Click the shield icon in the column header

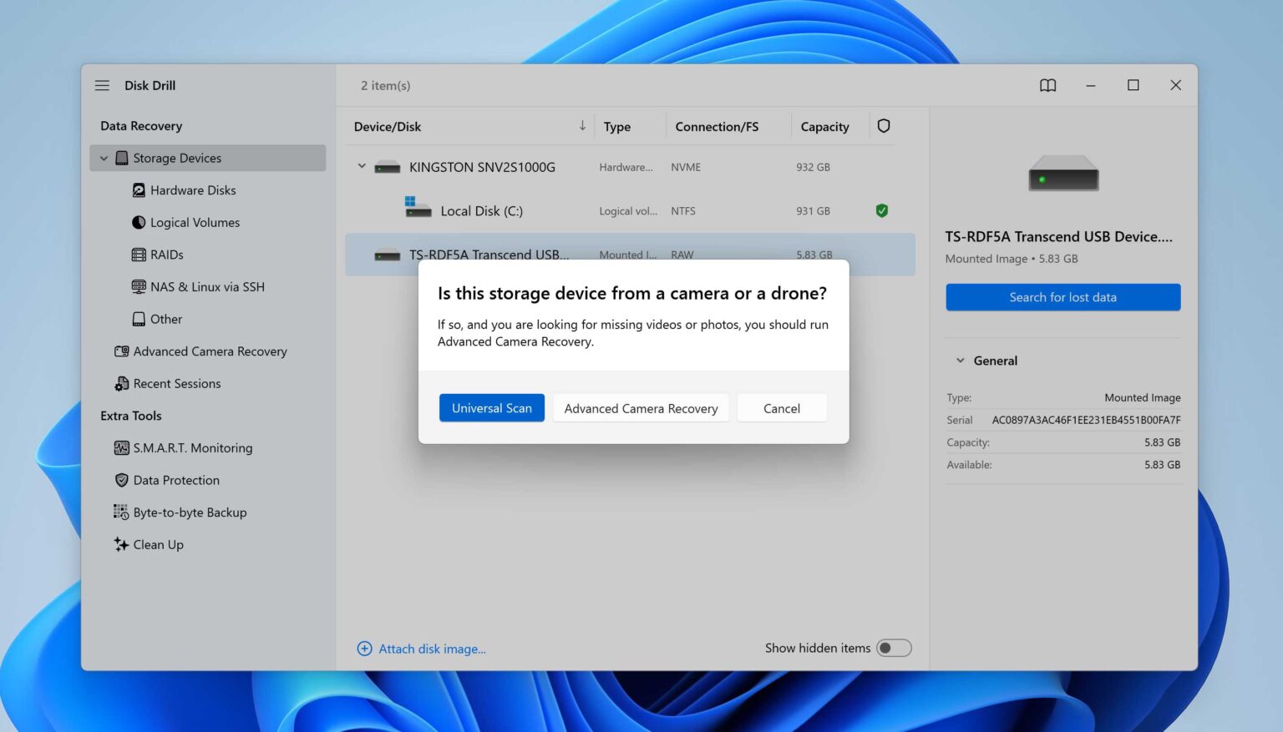coord(883,125)
